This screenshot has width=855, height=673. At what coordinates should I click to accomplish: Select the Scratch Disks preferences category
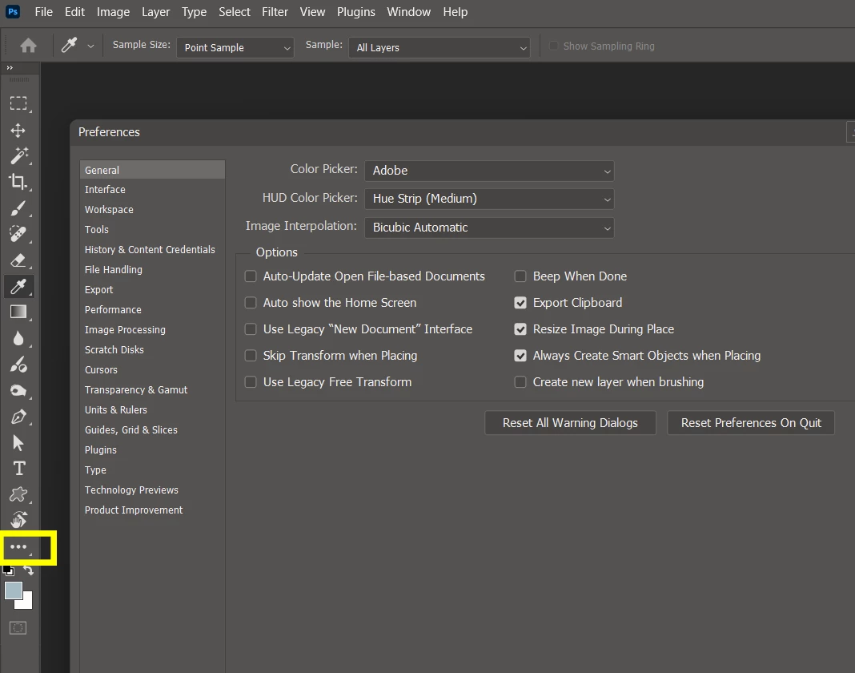152,350
